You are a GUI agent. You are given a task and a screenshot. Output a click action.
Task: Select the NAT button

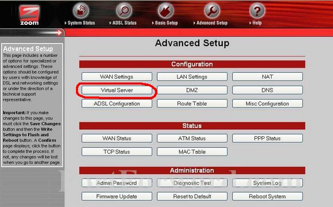click(267, 77)
